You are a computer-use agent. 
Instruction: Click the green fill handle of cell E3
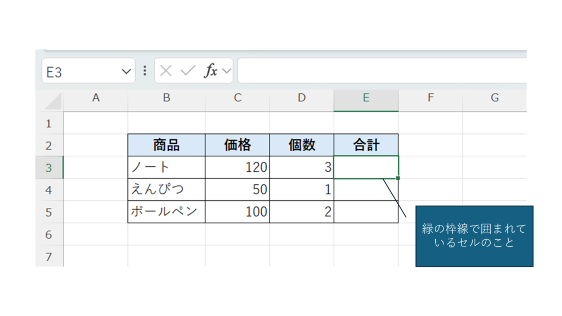[398, 178]
